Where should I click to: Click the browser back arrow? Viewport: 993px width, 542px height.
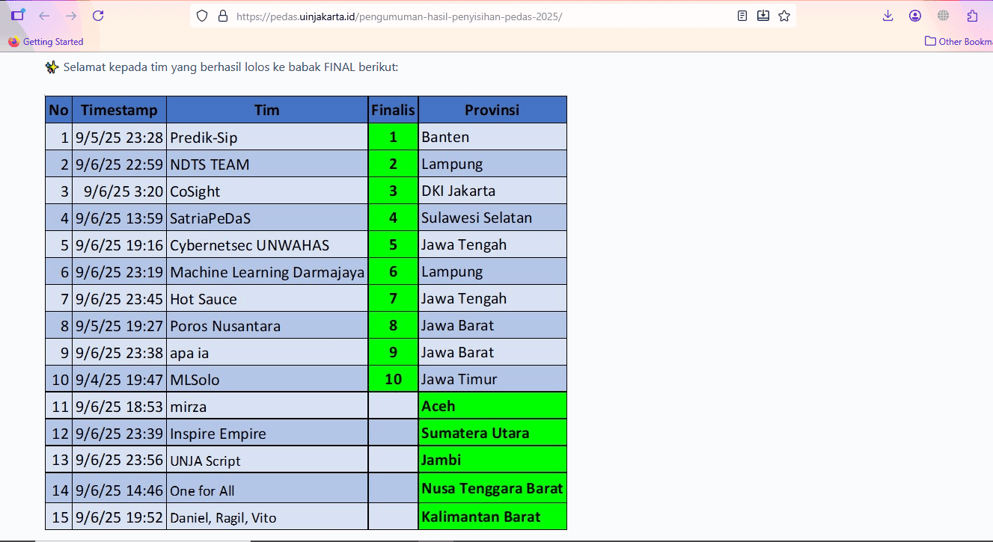tap(44, 16)
